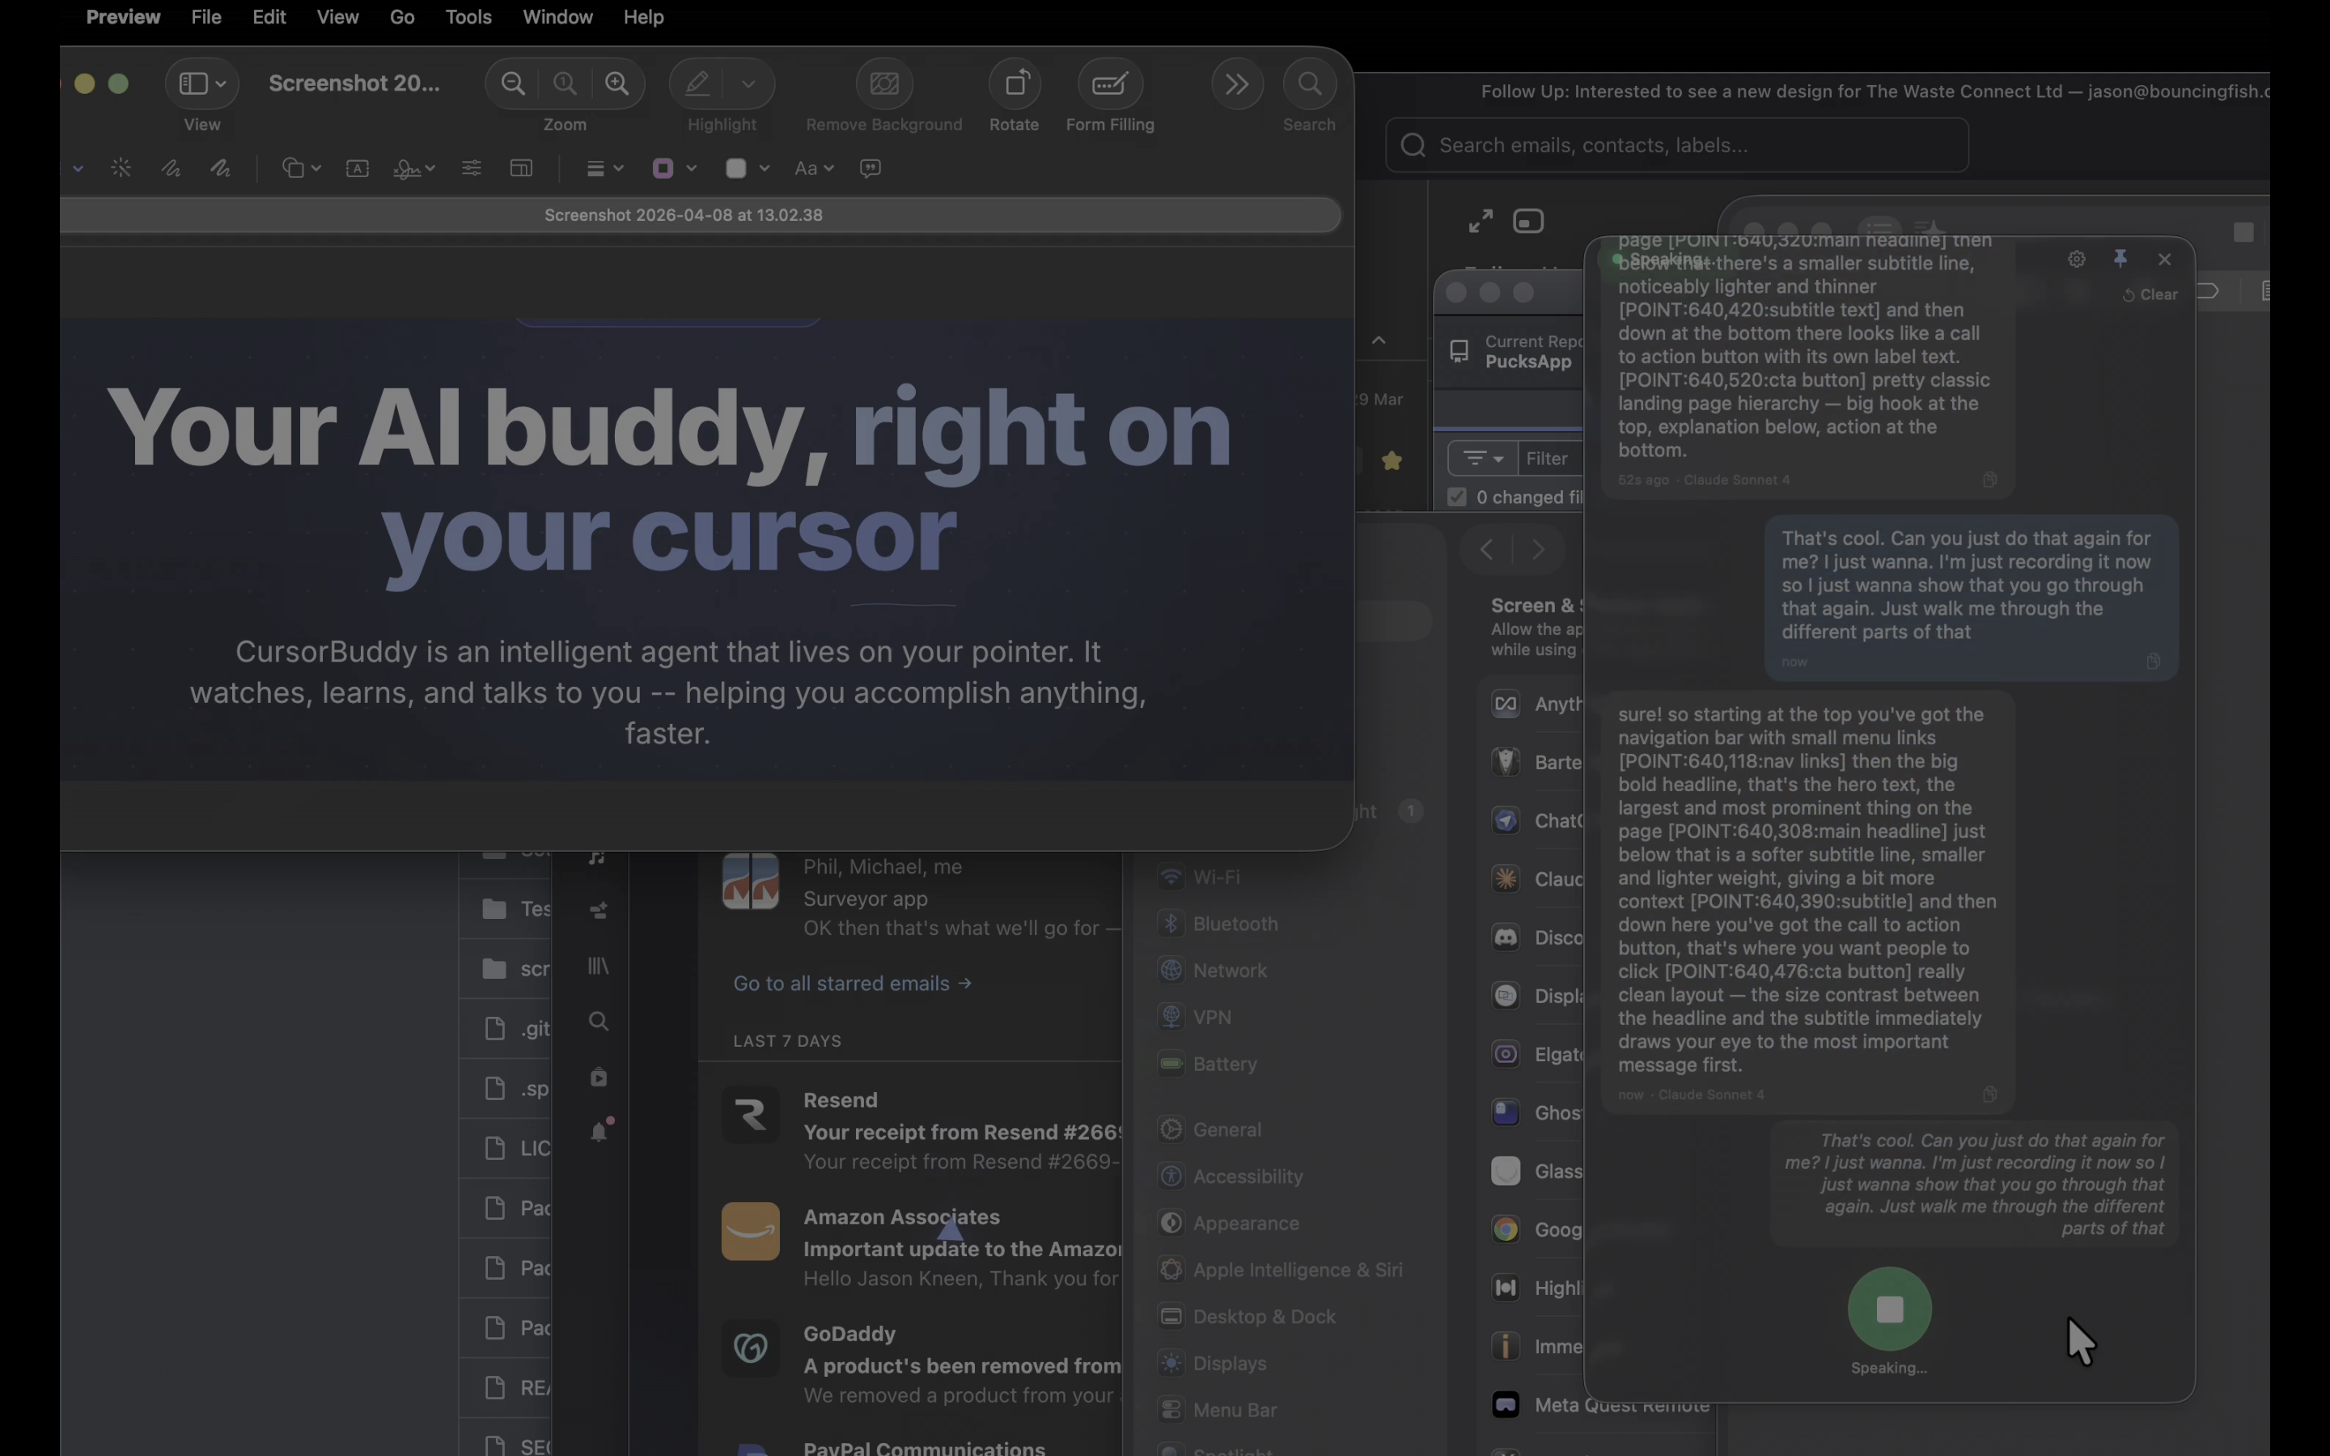The width and height of the screenshot is (2330, 1456).
Task: Click the Clear button in the chat panel
Action: click(x=2150, y=294)
